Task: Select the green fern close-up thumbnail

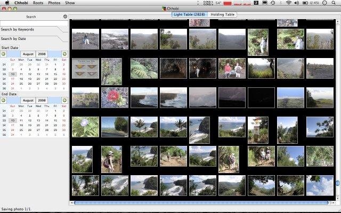Action: (144, 68)
